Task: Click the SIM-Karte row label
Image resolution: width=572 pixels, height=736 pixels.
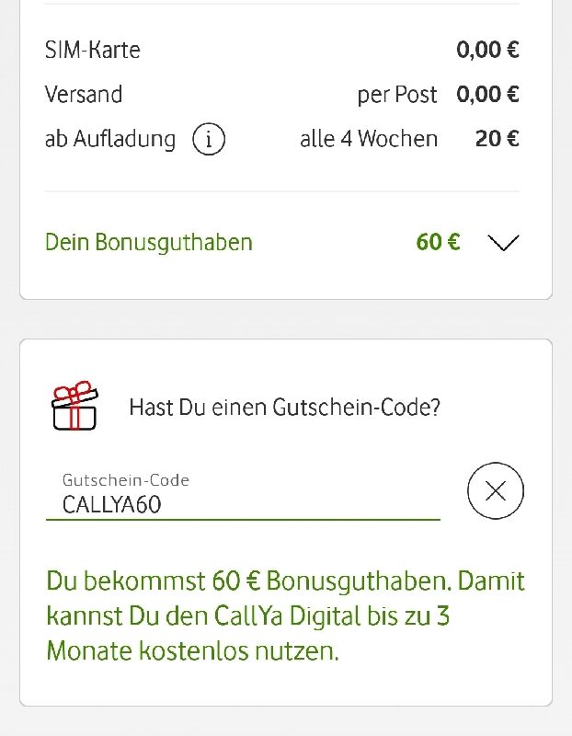Action: pos(93,50)
